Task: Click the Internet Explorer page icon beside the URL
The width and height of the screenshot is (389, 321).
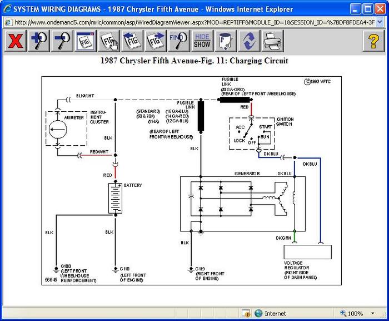Action: coord(8,22)
